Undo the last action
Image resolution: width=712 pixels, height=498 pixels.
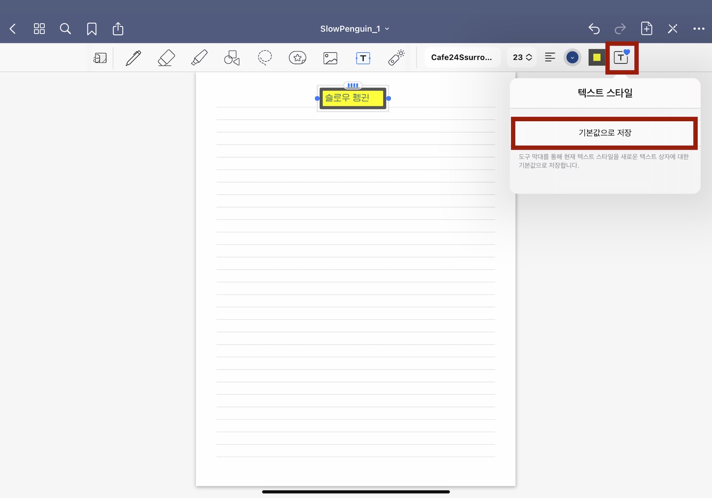[594, 29]
